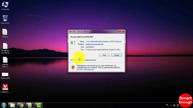Click the Type Application text
Screen dimensions: 193x108
[x=90, y=47]
